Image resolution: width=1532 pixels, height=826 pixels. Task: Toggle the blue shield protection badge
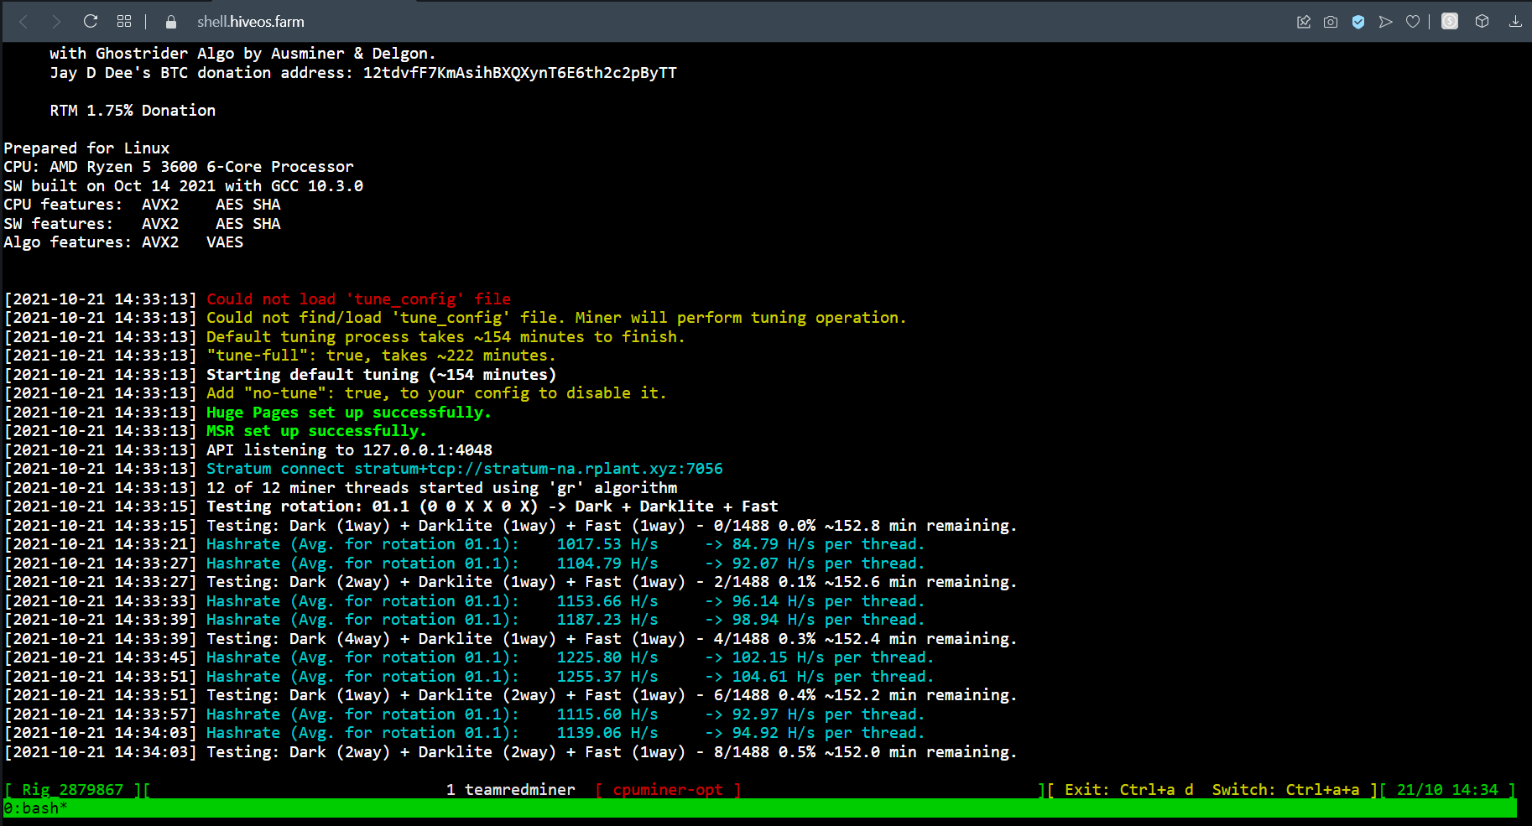[1358, 21]
